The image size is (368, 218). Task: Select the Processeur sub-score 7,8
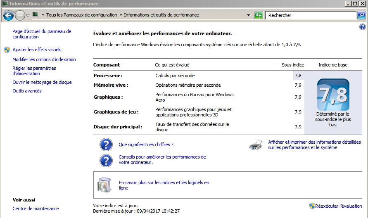(298, 76)
